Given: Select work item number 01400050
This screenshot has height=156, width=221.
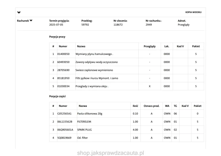Looking at the screenshot, I should 63,54.
